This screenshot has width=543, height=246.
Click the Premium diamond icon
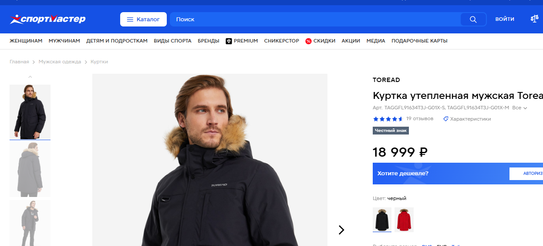pos(229,41)
